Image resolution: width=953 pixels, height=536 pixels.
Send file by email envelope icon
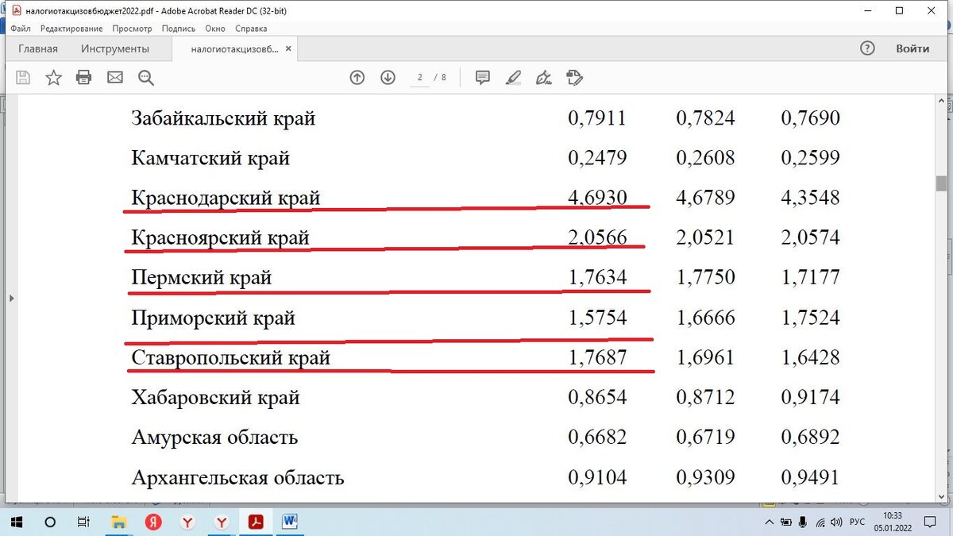115,77
